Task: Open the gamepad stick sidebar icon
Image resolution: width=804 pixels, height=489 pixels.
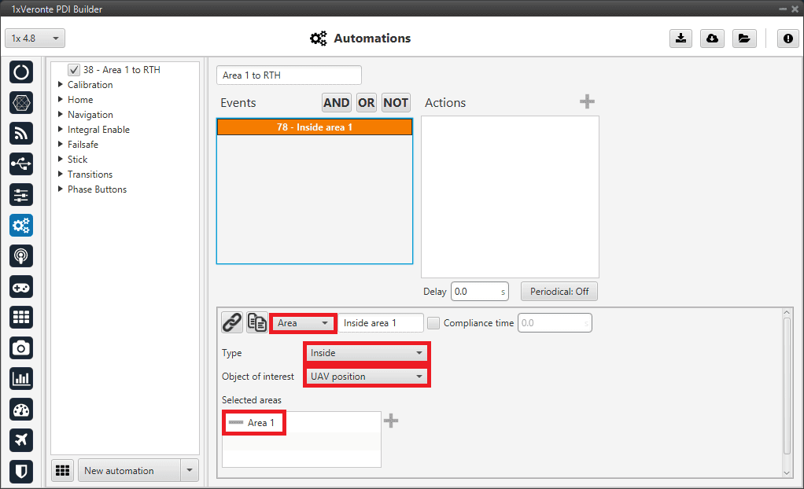Action: point(21,286)
